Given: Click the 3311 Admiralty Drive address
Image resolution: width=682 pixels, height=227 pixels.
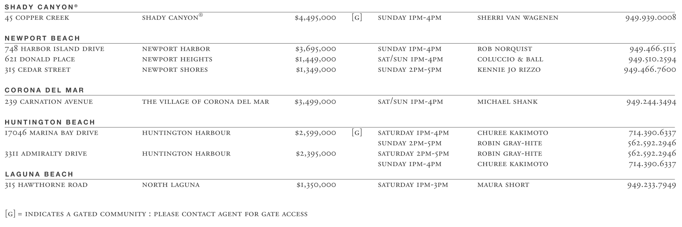Looking at the screenshot, I should click(46, 154).
